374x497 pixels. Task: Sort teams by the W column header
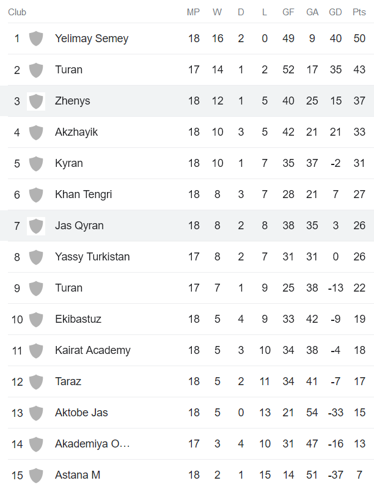coord(217,12)
